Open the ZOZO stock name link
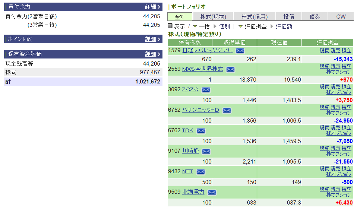 point(190,89)
